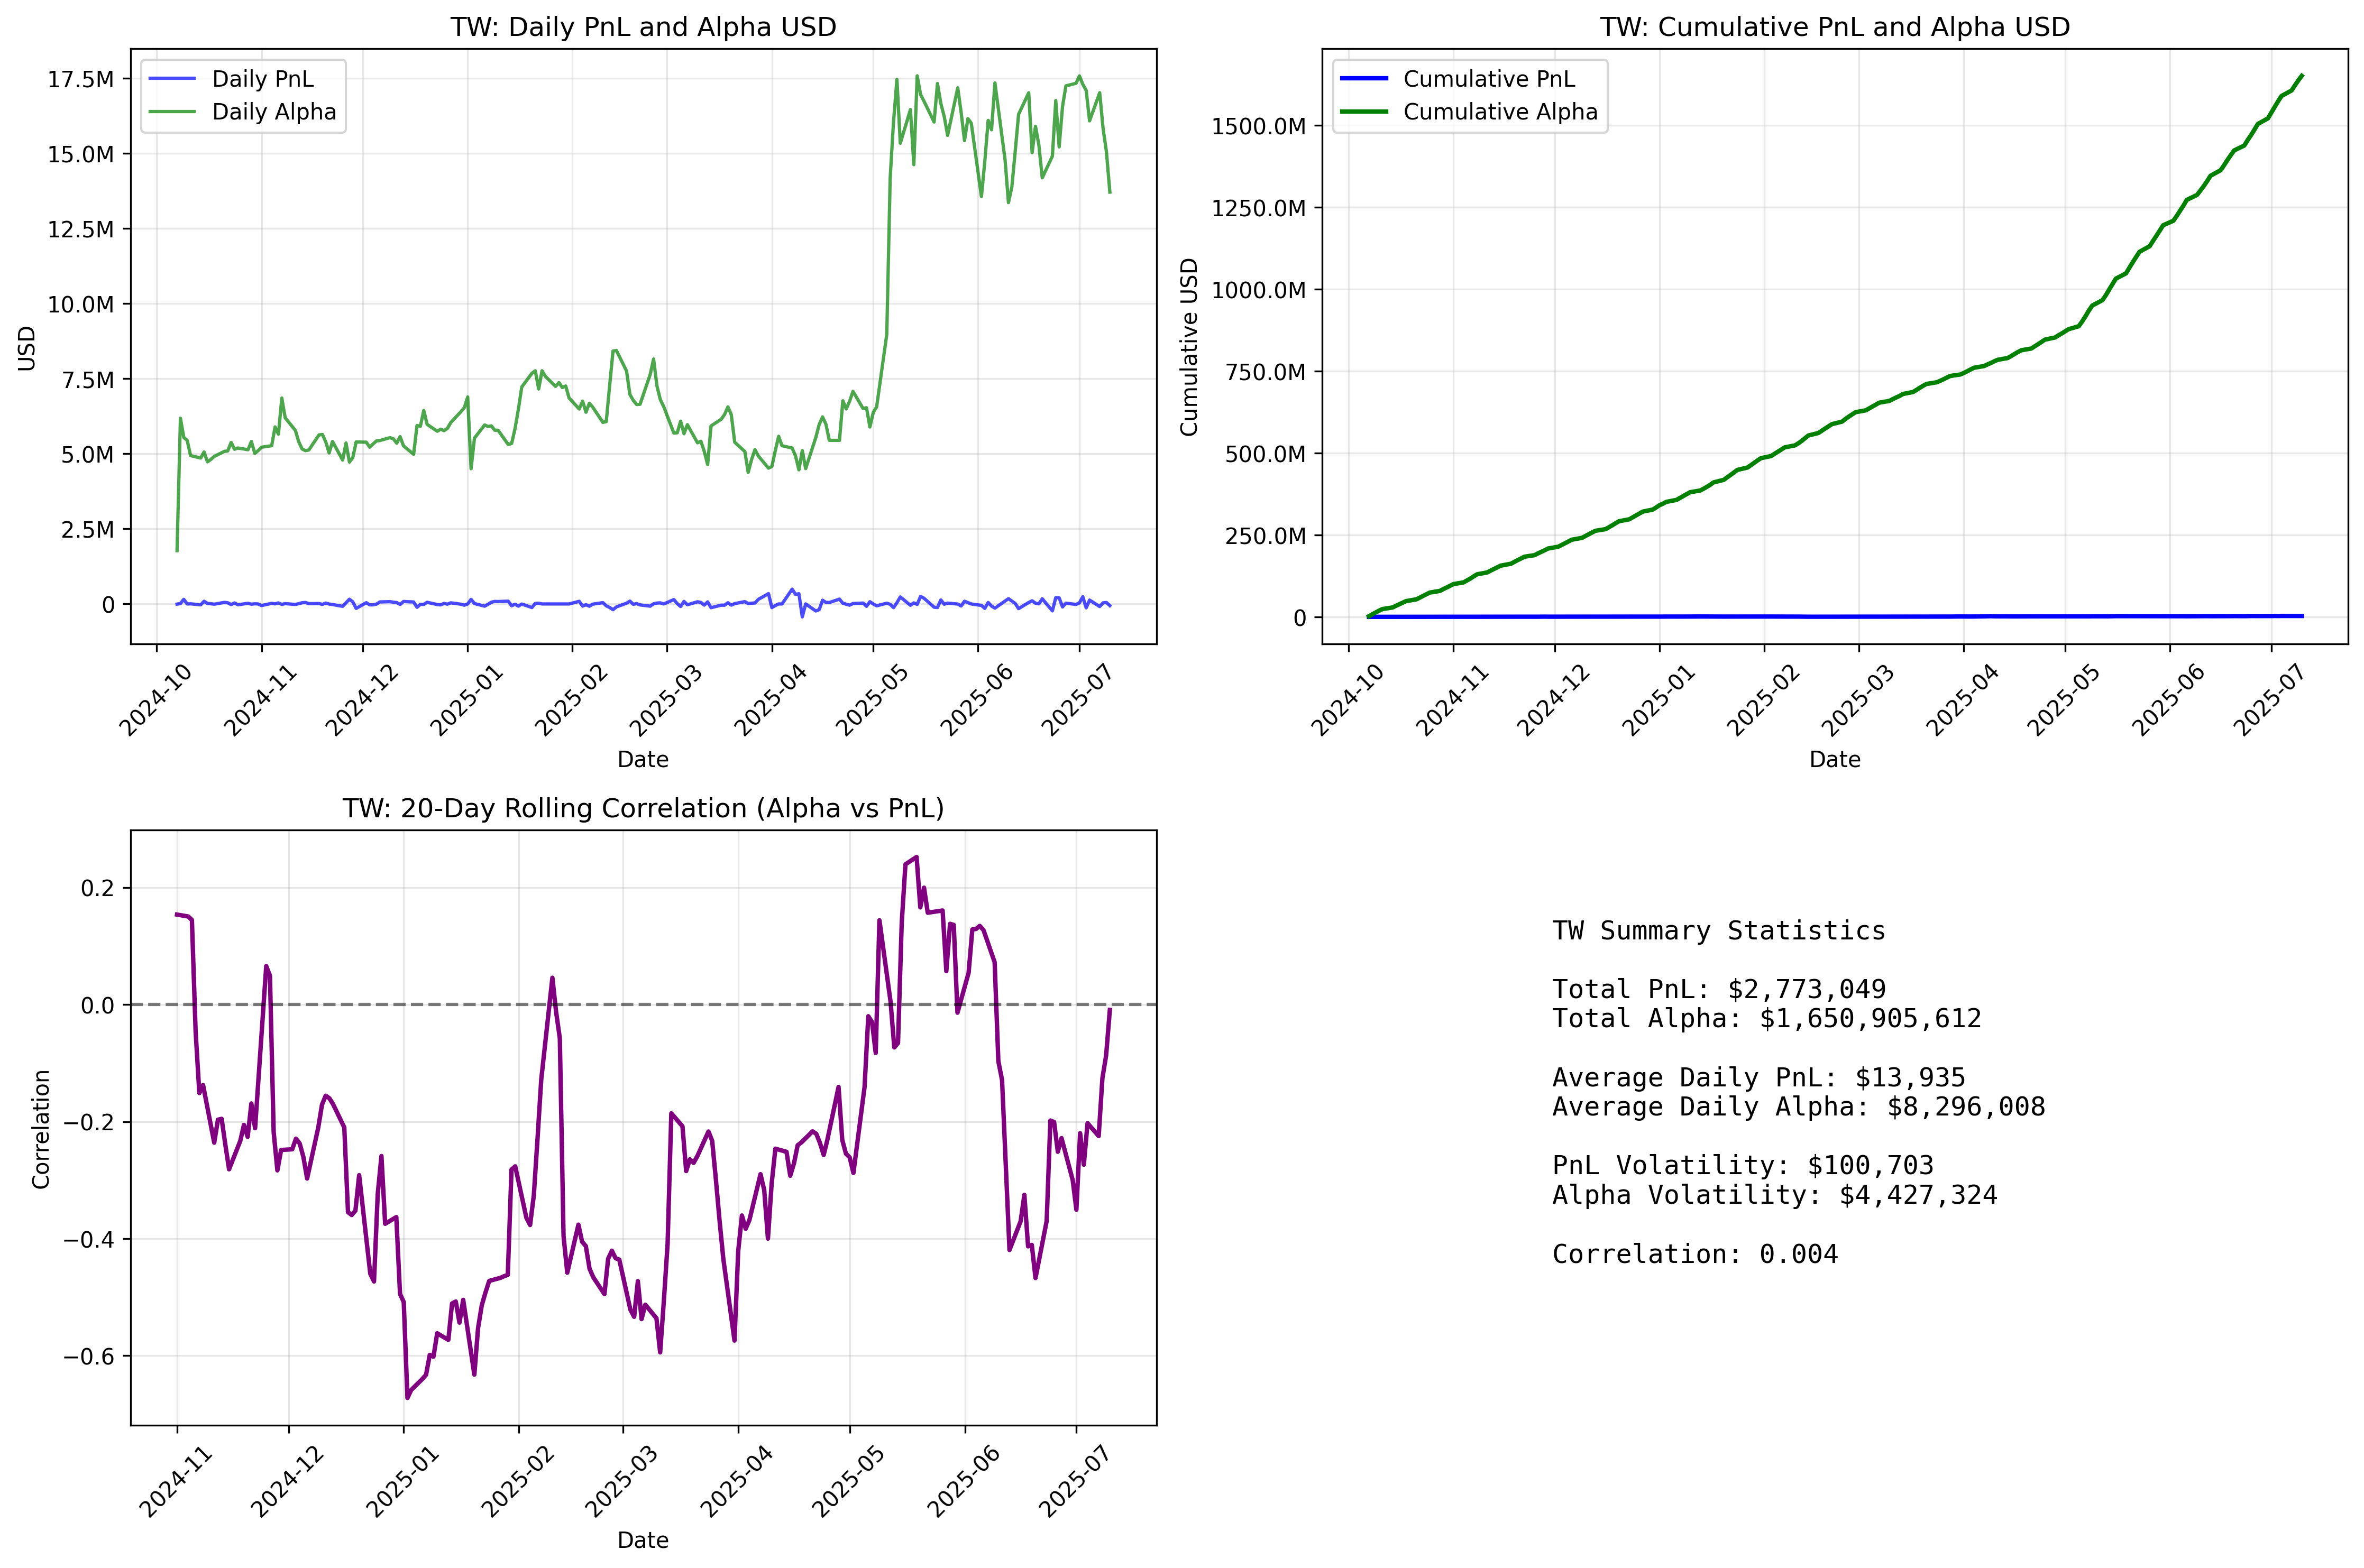Click the 20-Day Rolling Correlation chart title

pos(642,808)
